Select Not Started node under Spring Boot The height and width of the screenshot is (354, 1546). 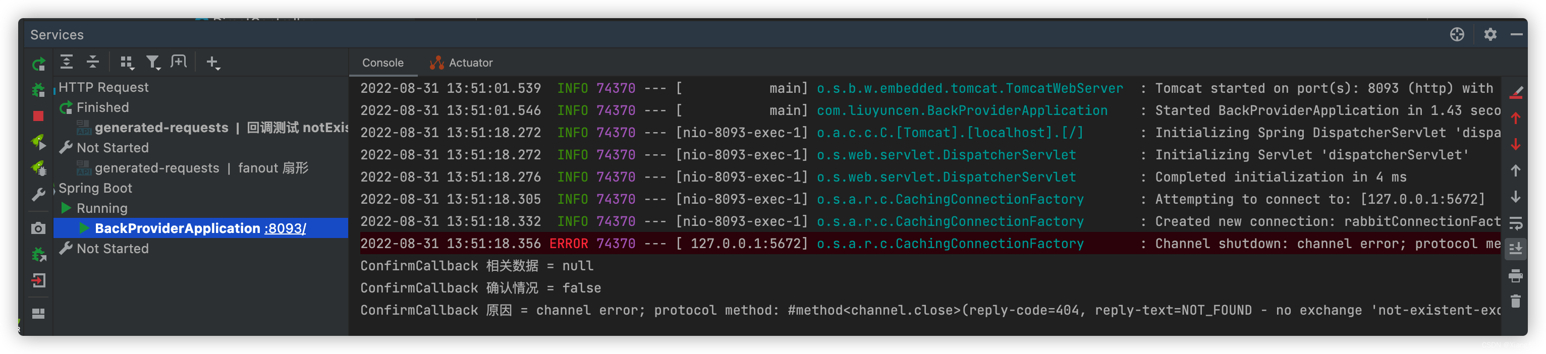(112, 249)
